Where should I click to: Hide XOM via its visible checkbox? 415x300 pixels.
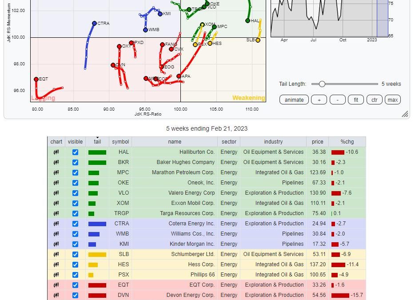pyautogui.click(x=75, y=203)
